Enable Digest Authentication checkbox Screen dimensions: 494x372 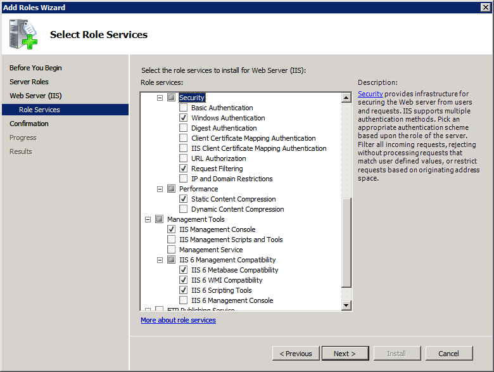184,128
